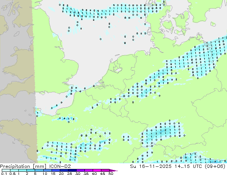Click the '50' legend scale value
This screenshot has height=175, width=227.
(111, 174)
